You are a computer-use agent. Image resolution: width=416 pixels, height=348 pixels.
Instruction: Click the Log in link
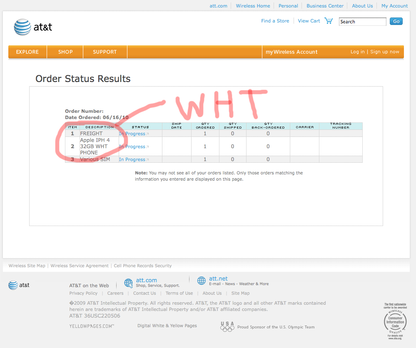[357, 52]
